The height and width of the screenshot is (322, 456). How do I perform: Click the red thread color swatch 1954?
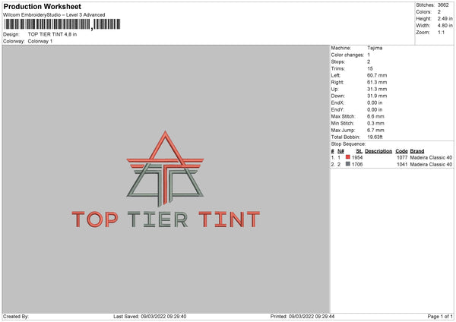click(x=348, y=157)
